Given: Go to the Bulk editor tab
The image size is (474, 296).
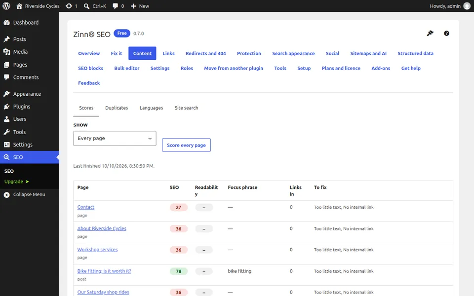Looking at the screenshot, I should click(x=127, y=68).
